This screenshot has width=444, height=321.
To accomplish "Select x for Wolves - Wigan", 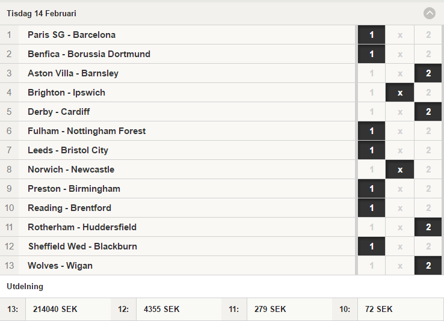I will (399, 266).
